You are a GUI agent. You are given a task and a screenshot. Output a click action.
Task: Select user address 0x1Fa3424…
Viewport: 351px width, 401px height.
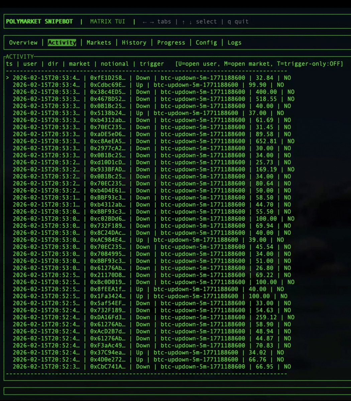pyautogui.click(x=108, y=296)
